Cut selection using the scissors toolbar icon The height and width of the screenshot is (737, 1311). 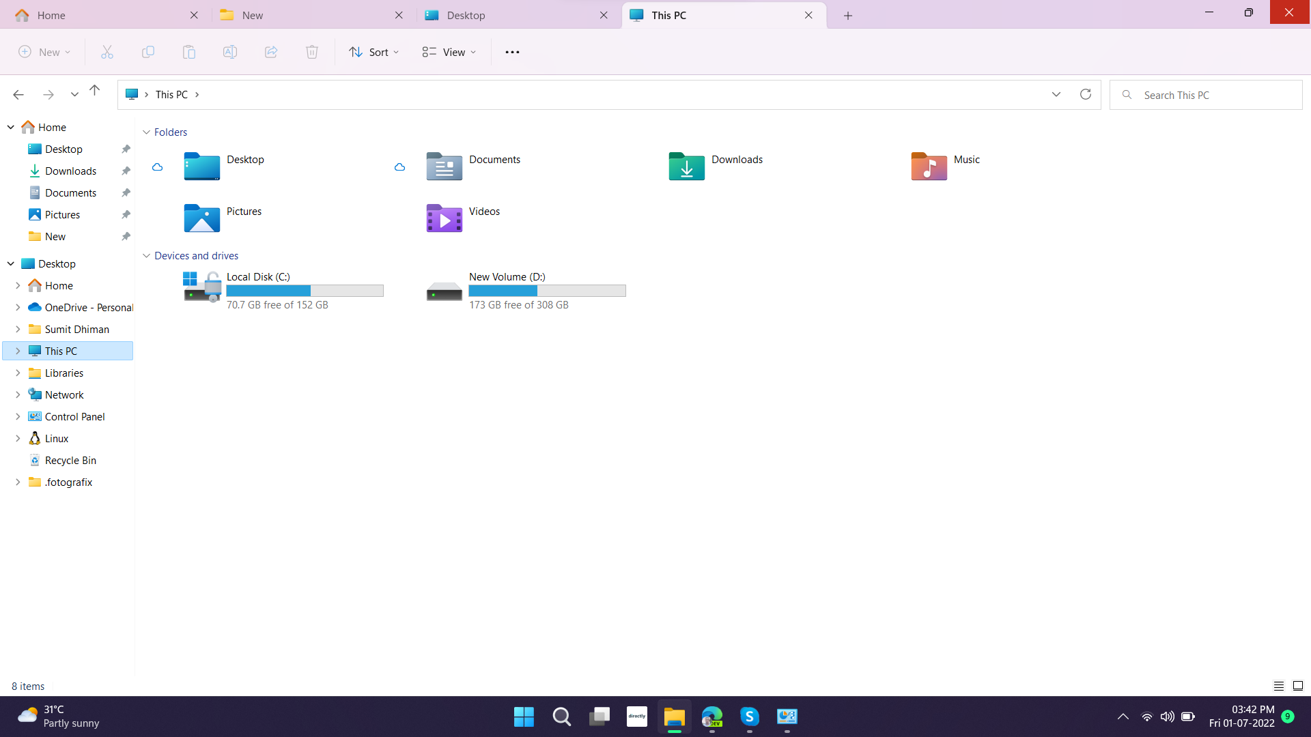pyautogui.click(x=107, y=51)
